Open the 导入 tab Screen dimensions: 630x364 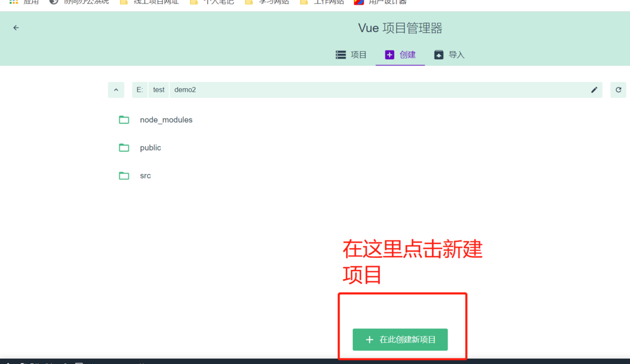tap(449, 55)
